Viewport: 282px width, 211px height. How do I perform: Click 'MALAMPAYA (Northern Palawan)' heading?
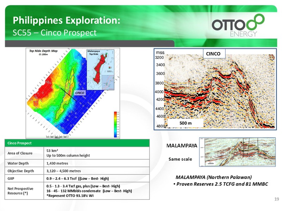point(214,177)
